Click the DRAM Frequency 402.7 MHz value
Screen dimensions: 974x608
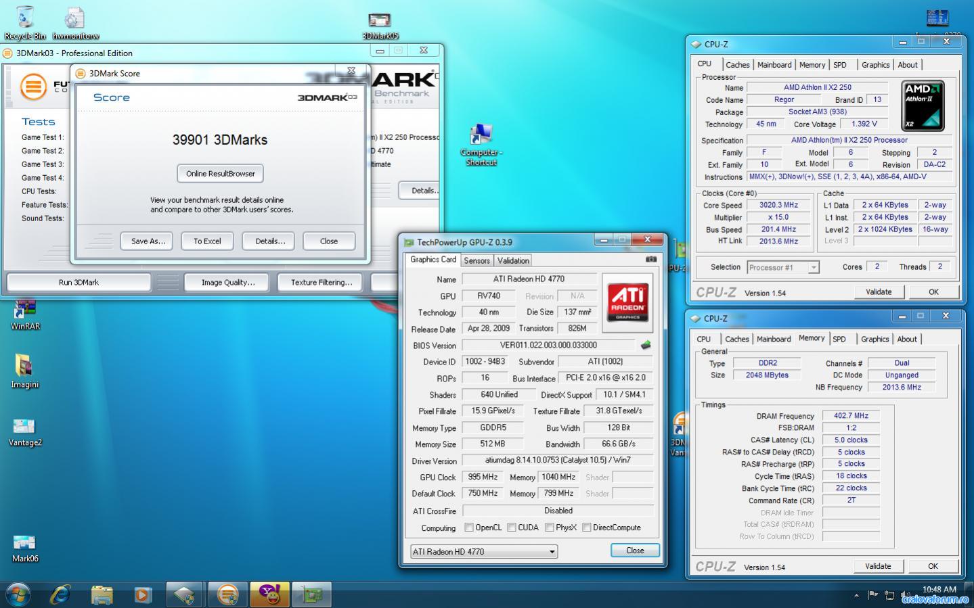pyautogui.click(x=851, y=416)
